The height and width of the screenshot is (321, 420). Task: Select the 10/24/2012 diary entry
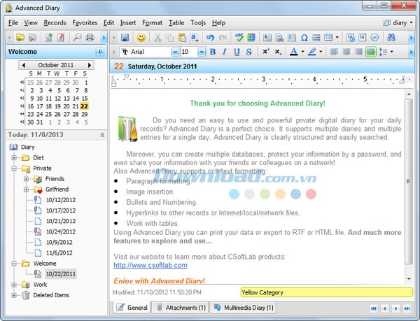tap(60, 231)
